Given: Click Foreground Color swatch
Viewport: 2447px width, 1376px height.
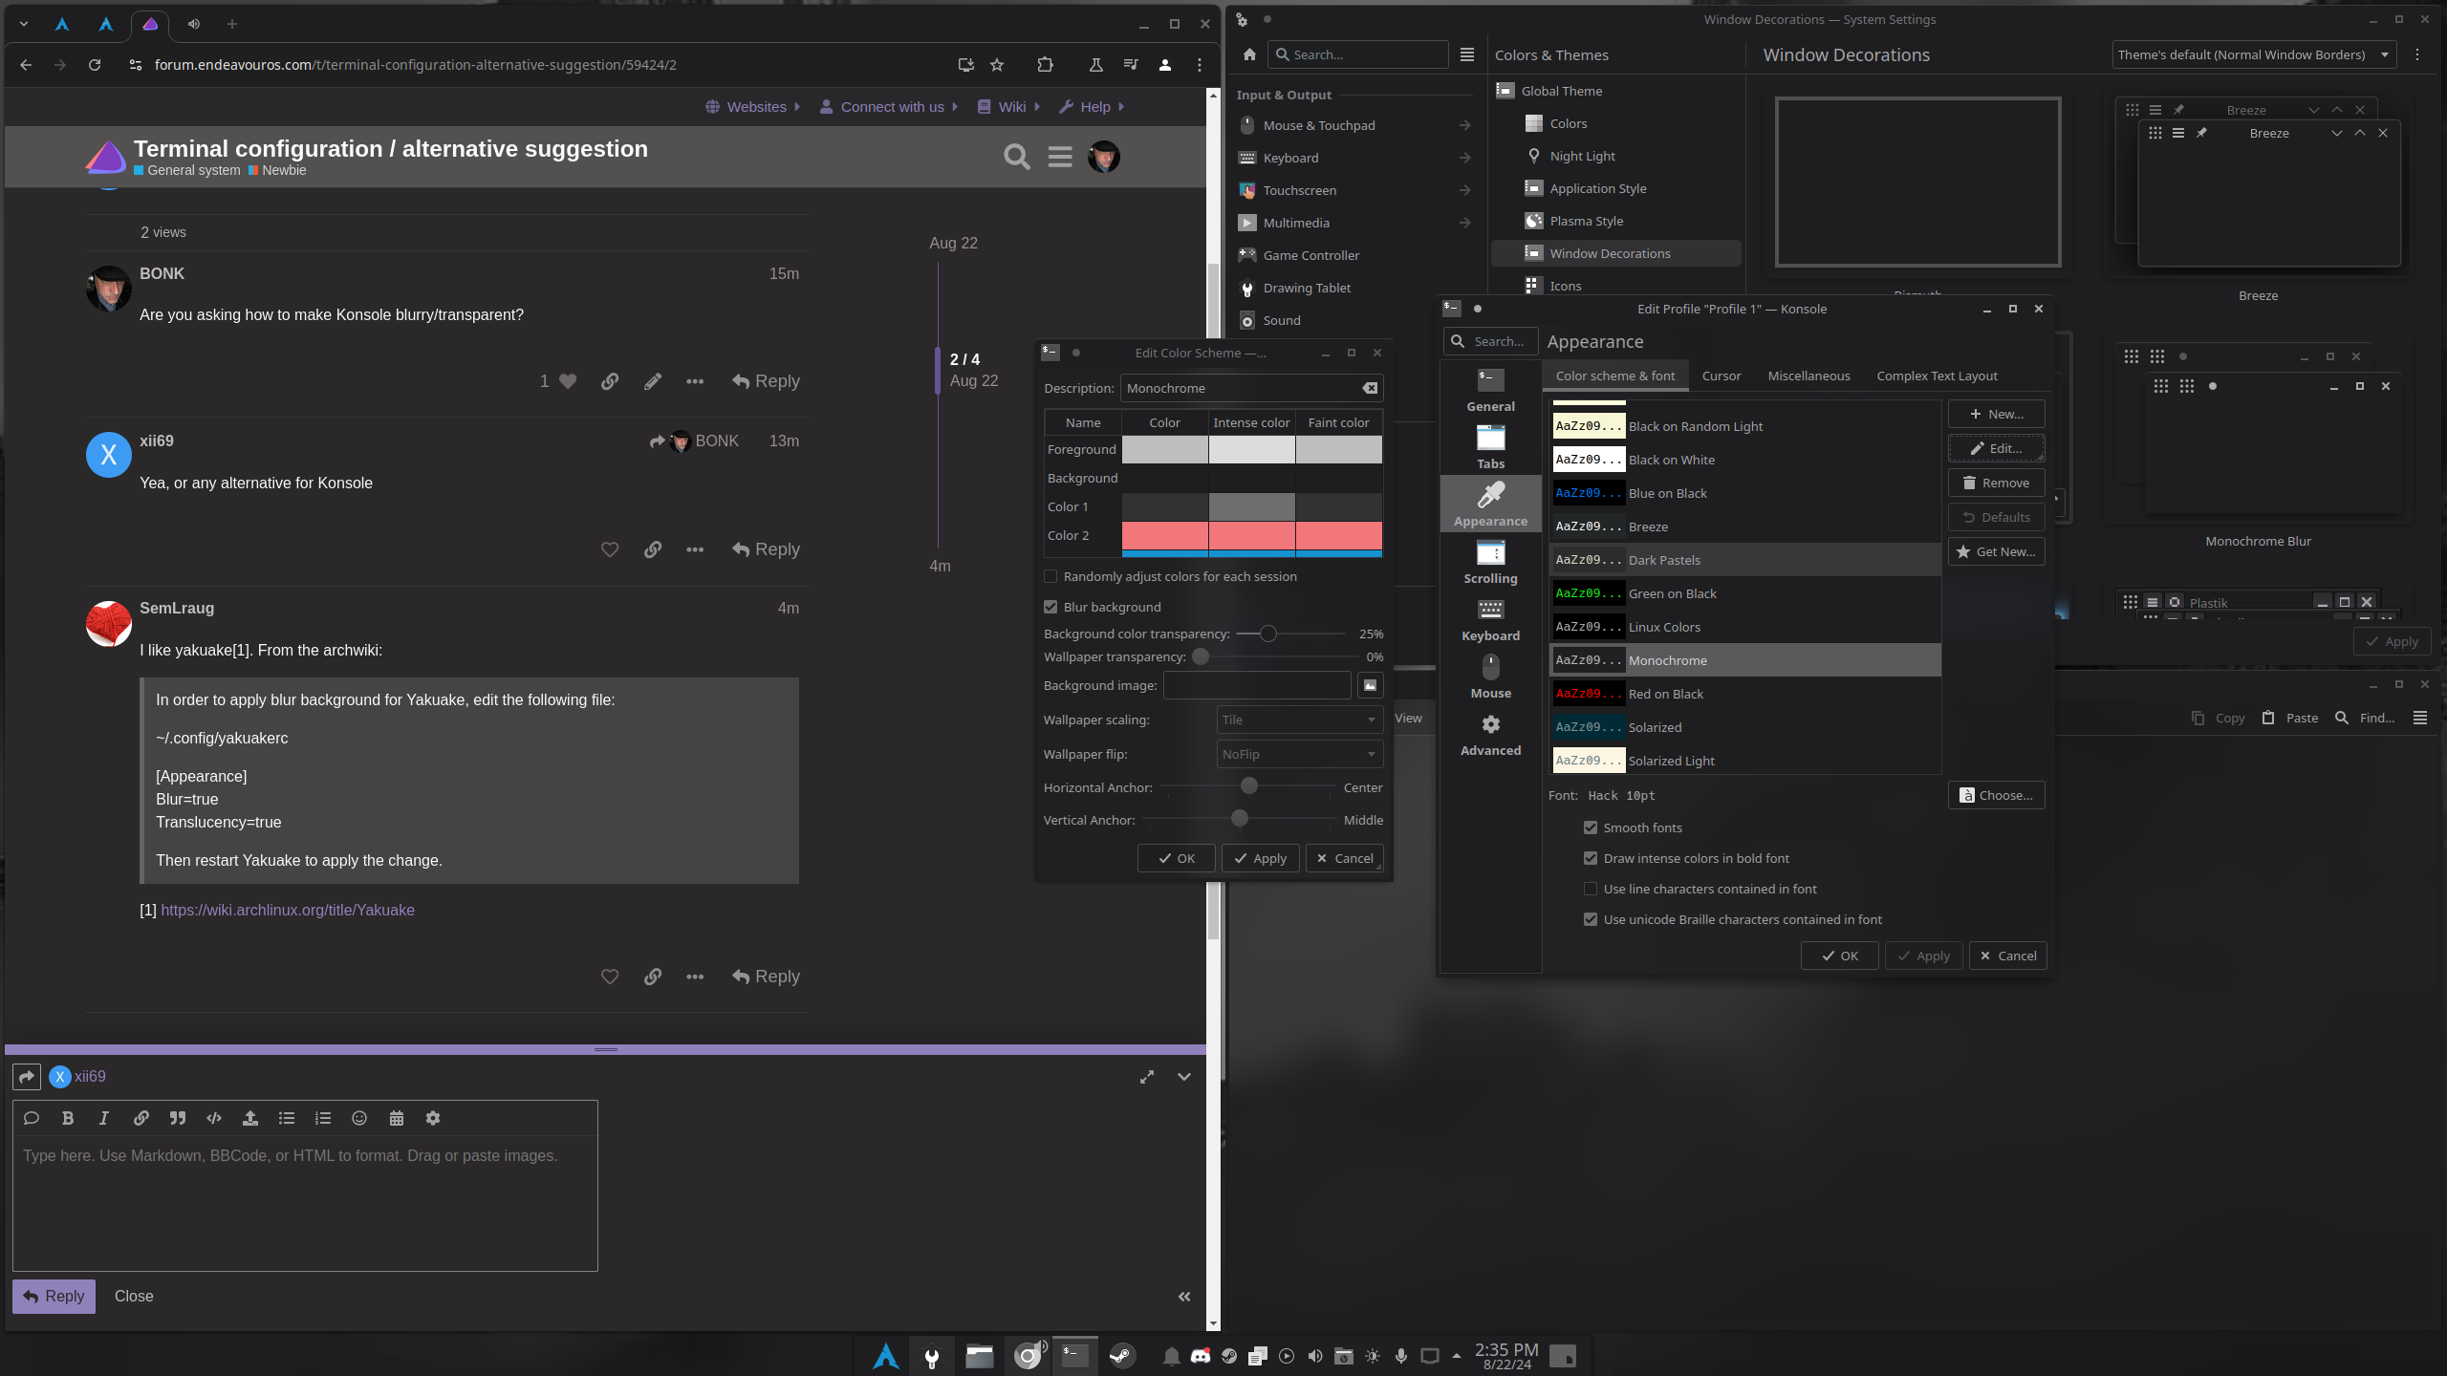Looking at the screenshot, I should click(x=1164, y=449).
